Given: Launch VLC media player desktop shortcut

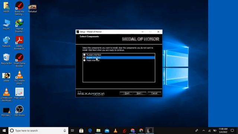Looking at the screenshot, I should [x=19, y=77].
